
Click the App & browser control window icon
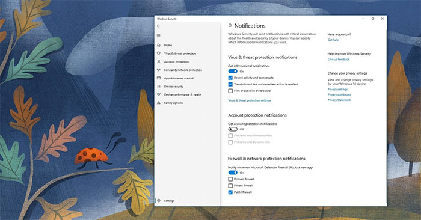(159, 78)
